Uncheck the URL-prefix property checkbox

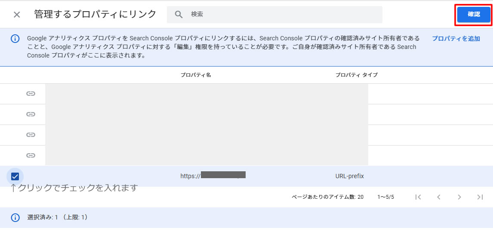click(15, 176)
